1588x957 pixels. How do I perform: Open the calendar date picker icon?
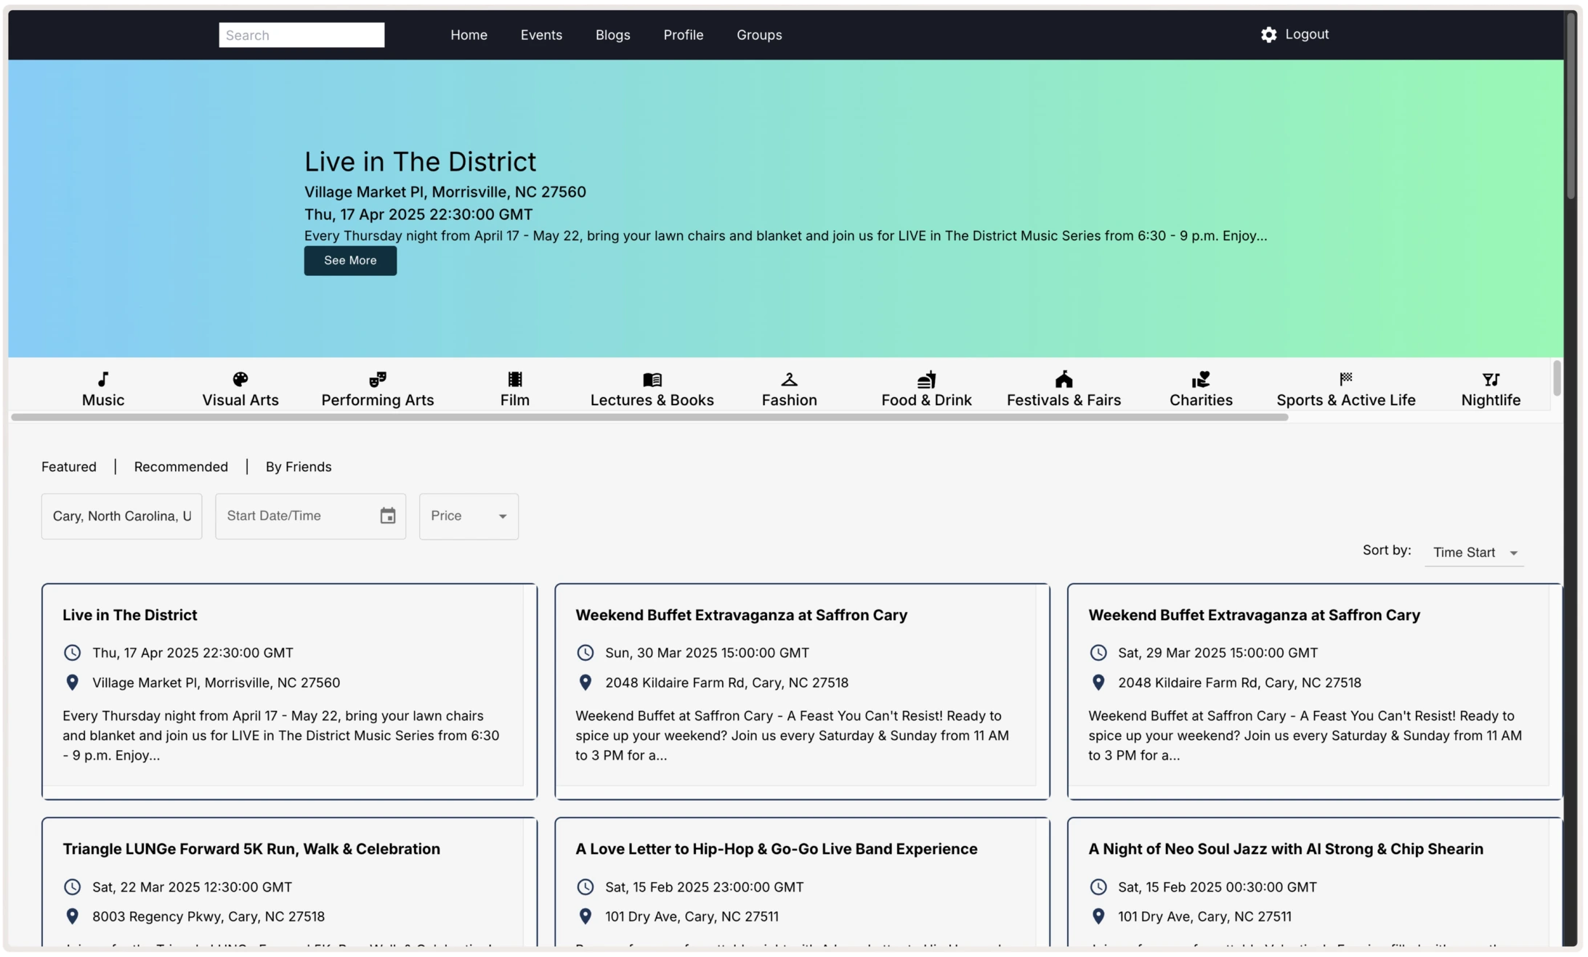388,516
